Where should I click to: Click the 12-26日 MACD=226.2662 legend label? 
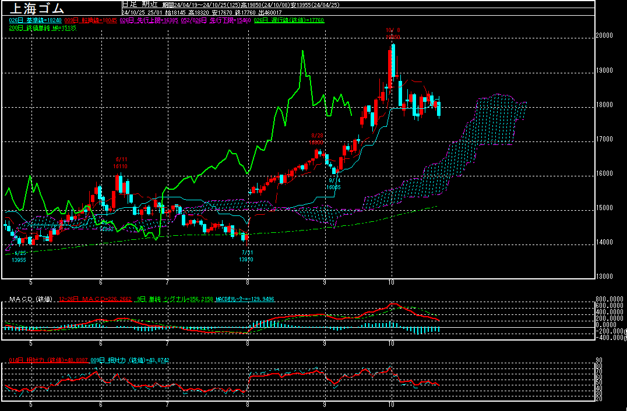tap(95, 299)
